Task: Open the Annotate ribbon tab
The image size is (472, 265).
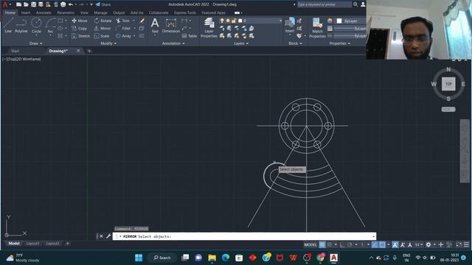Action: (44, 13)
